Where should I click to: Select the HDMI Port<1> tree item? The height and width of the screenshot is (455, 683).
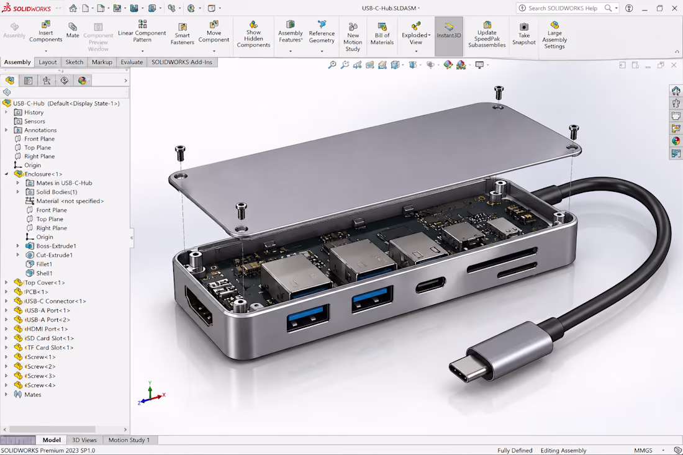tap(46, 329)
